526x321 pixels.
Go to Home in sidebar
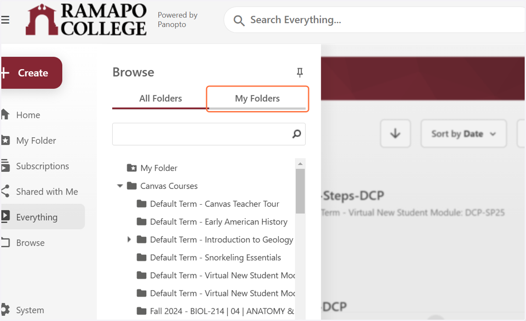[28, 115]
